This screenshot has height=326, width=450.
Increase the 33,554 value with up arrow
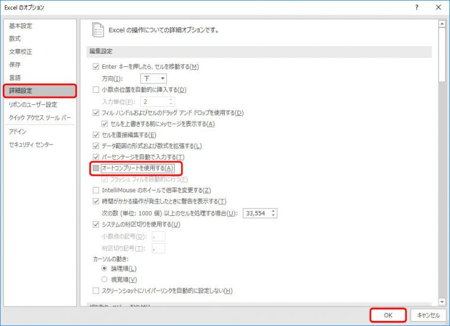coord(274,211)
